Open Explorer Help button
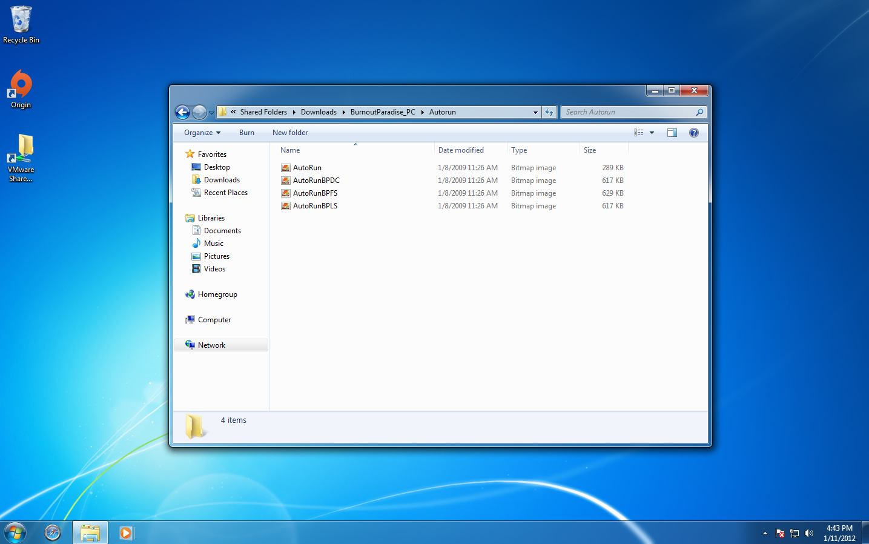This screenshot has width=869, height=544. click(x=694, y=133)
